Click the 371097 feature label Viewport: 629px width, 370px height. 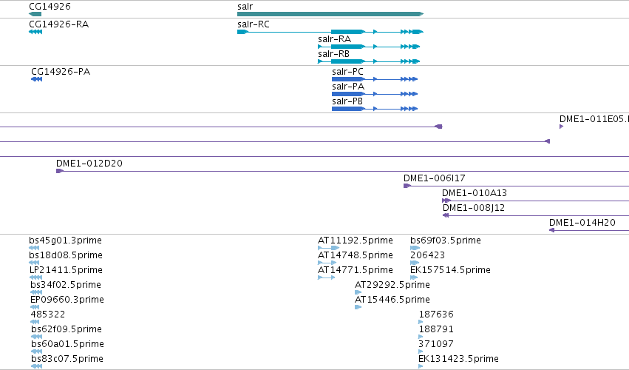coord(436,344)
